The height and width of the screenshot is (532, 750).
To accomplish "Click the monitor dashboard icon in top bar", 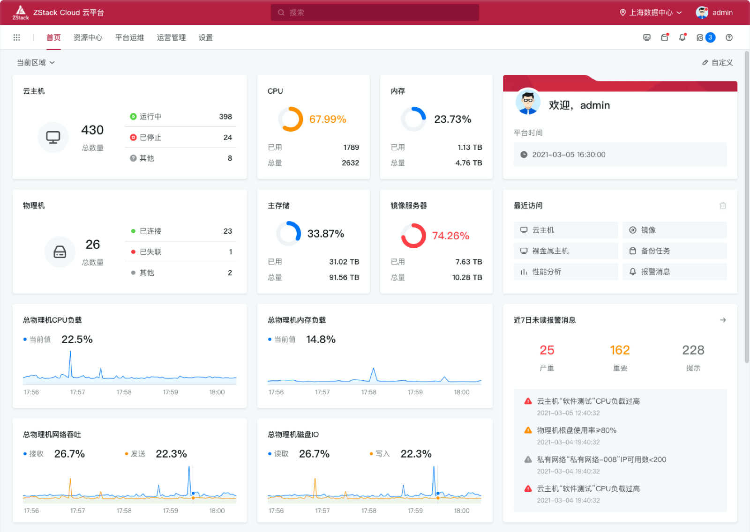I will [x=647, y=37].
